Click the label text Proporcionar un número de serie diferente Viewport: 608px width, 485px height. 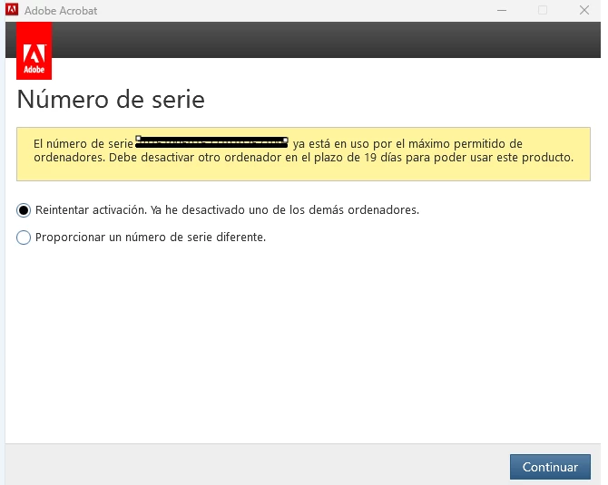[x=151, y=238]
